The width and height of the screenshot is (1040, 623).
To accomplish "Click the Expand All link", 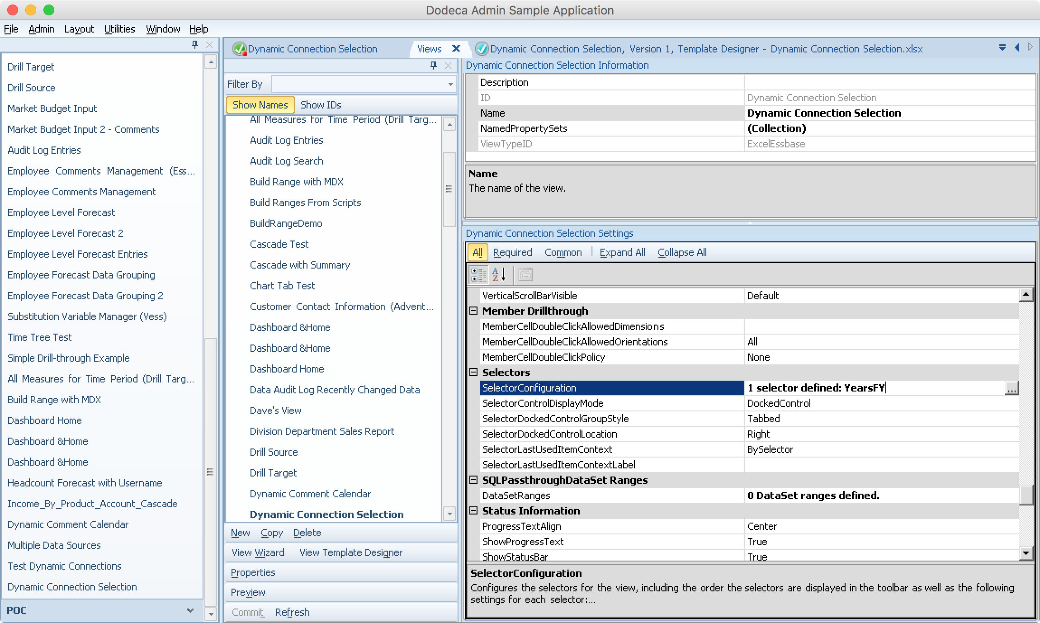I will pos(622,252).
